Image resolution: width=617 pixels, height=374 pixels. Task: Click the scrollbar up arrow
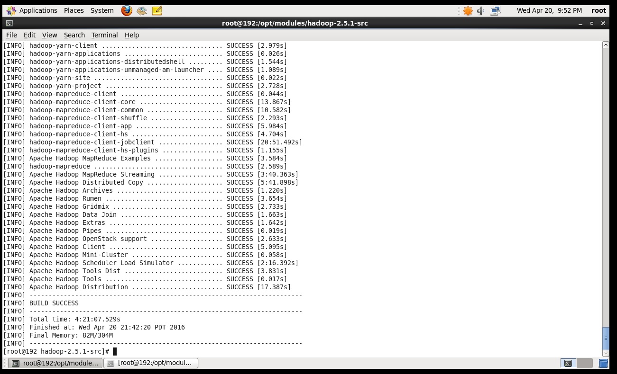(x=606, y=45)
